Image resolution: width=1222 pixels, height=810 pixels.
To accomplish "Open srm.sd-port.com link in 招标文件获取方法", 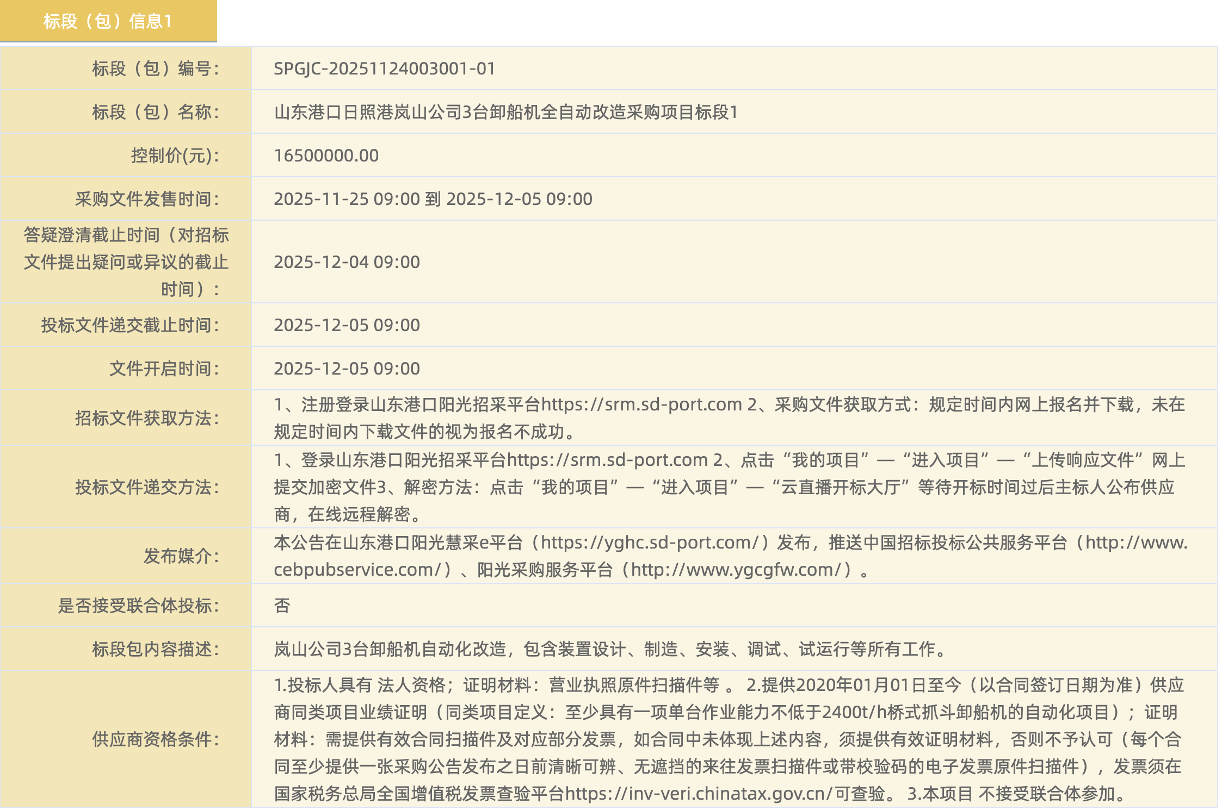I will pyautogui.click(x=642, y=404).
